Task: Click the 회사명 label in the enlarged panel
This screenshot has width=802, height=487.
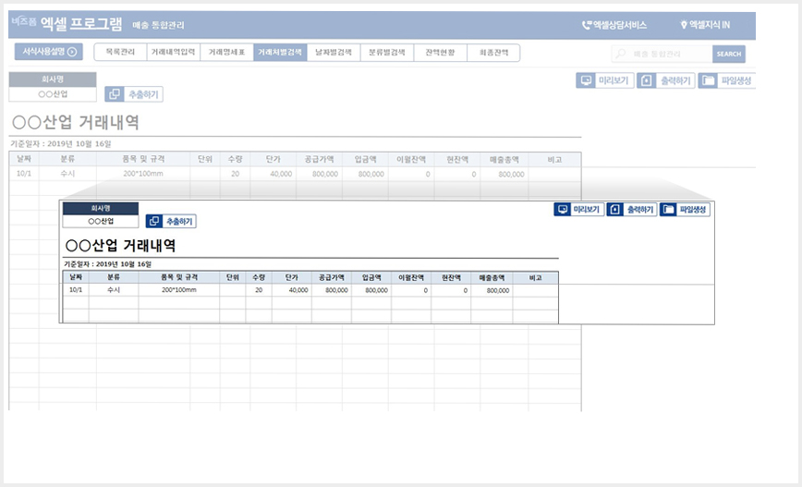Action: point(101,208)
